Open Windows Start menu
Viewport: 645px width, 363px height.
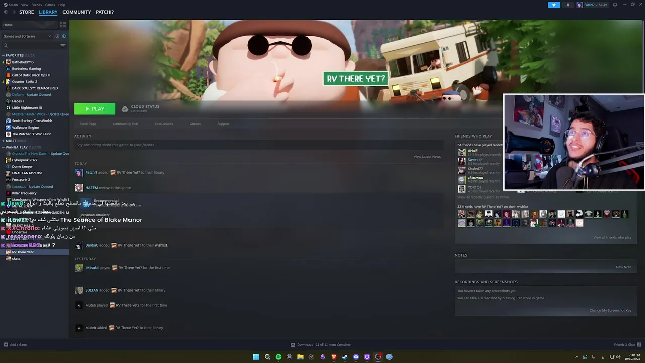click(x=256, y=357)
